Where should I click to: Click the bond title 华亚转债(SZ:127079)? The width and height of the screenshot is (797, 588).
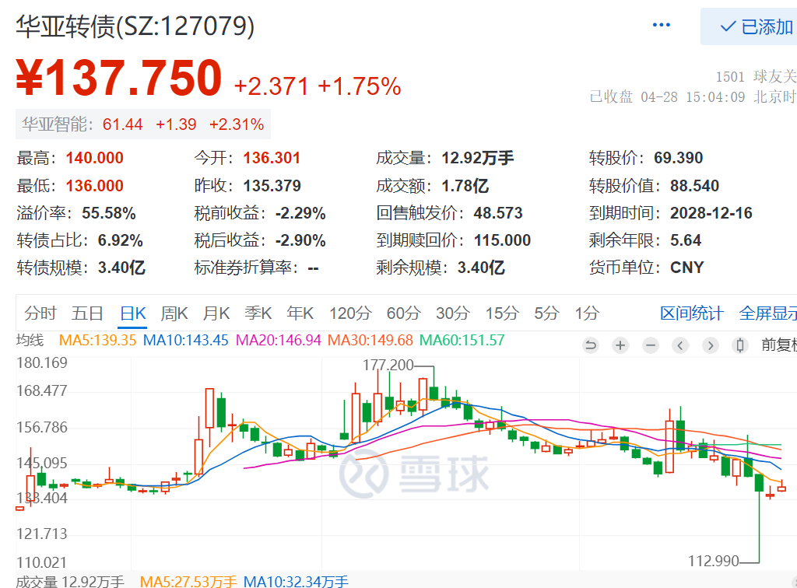click(x=135, y=26)
